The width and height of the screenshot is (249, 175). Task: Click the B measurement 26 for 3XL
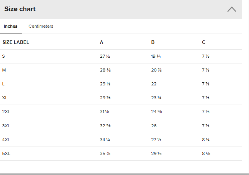[x=154, y=126]
